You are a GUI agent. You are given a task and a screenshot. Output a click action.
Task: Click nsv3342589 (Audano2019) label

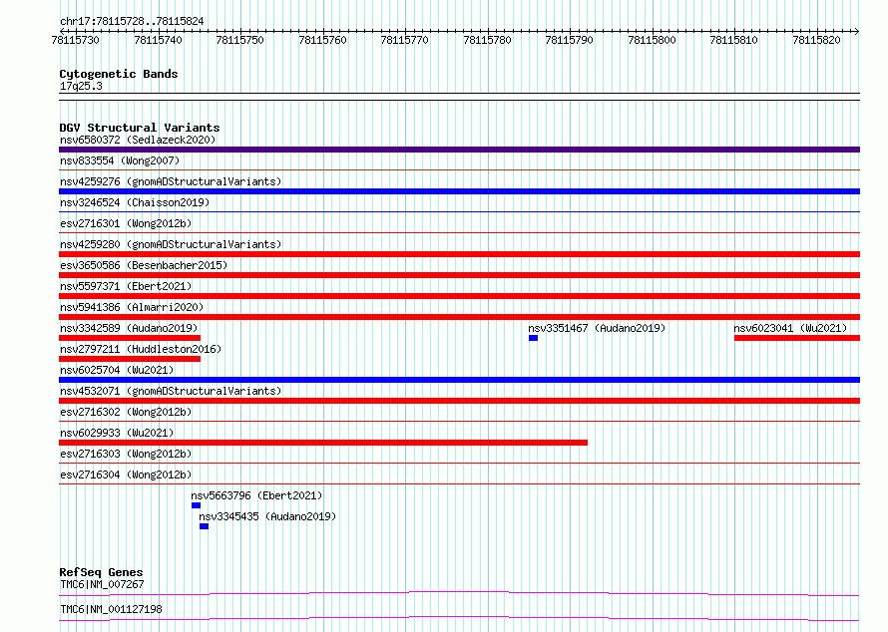click(129, 328)
